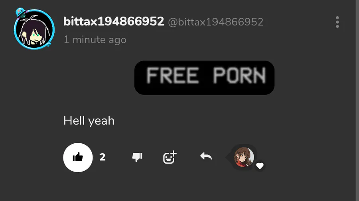Select the "Hell yeah" comment text
Image resolution: width=359 pixels, height=201 pixels.
coord(89,120)
